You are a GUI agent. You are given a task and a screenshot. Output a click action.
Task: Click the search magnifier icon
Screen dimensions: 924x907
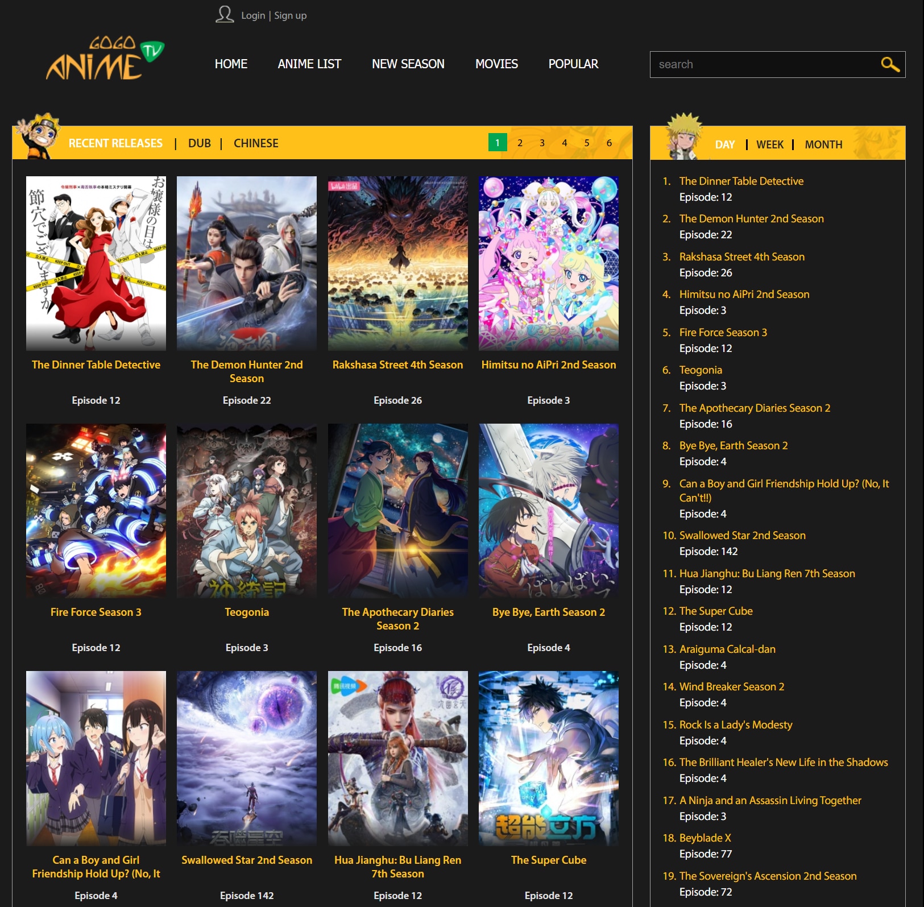click(x=890, y=64)
